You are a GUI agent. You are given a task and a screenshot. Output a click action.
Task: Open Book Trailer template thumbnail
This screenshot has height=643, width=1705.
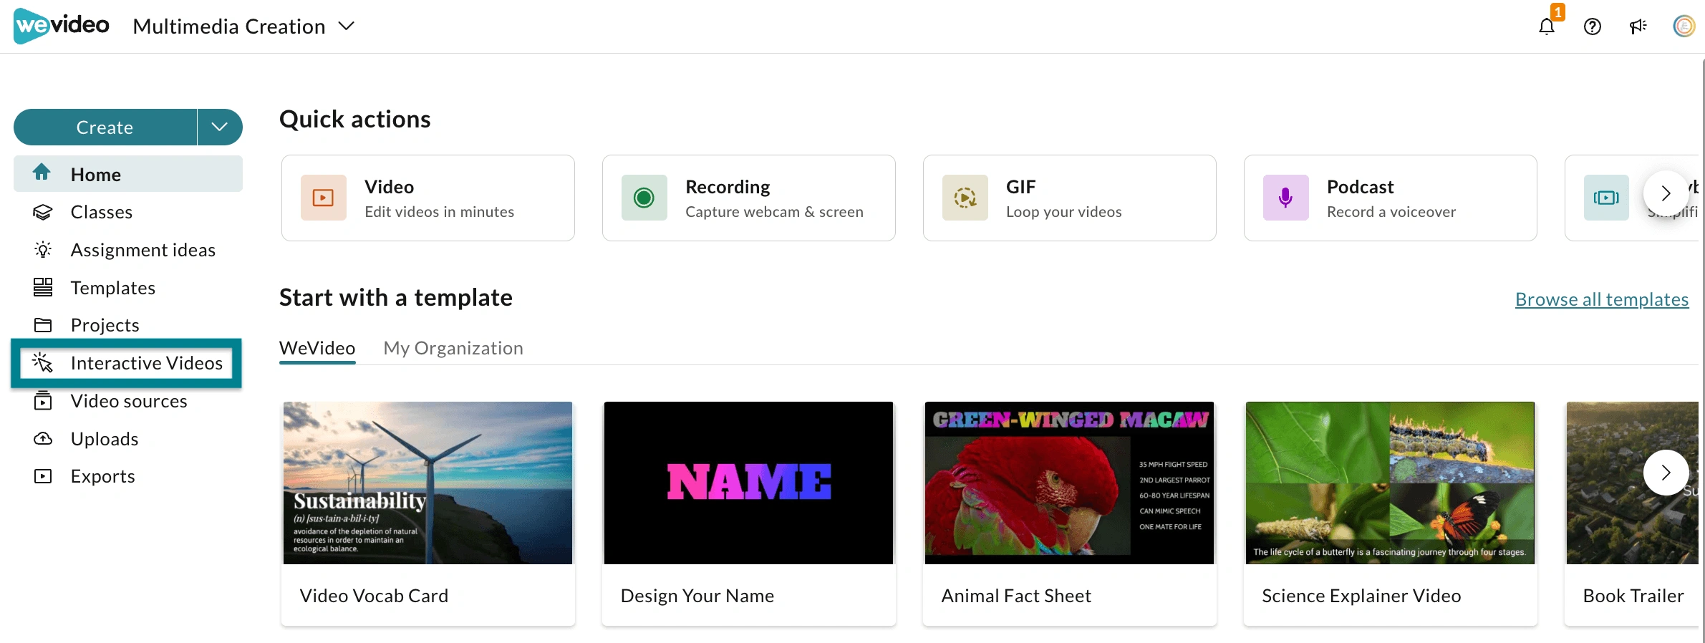pyautogui.click(x=1633, y=483)
